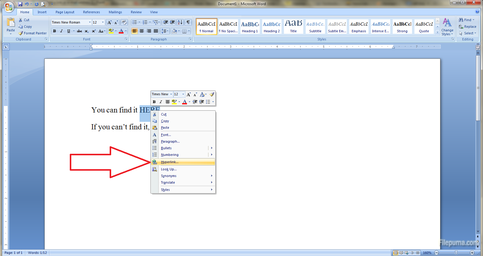Select Center alignment in ribbon Paragraph group
Viewport: 483px width, 256px height.
coord(142,31)
